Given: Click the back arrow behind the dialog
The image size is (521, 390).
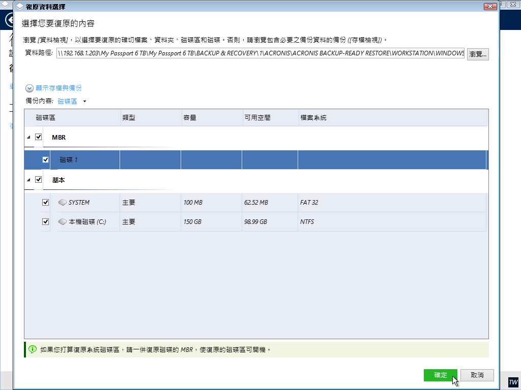Looking at the screenshot, I should [x=8, y=20].
